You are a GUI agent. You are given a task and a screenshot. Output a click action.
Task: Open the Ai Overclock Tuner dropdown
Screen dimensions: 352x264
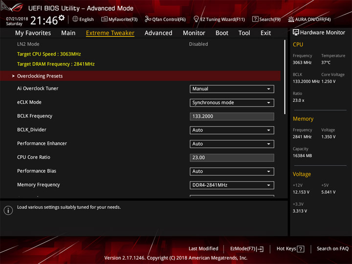point(232,89)
